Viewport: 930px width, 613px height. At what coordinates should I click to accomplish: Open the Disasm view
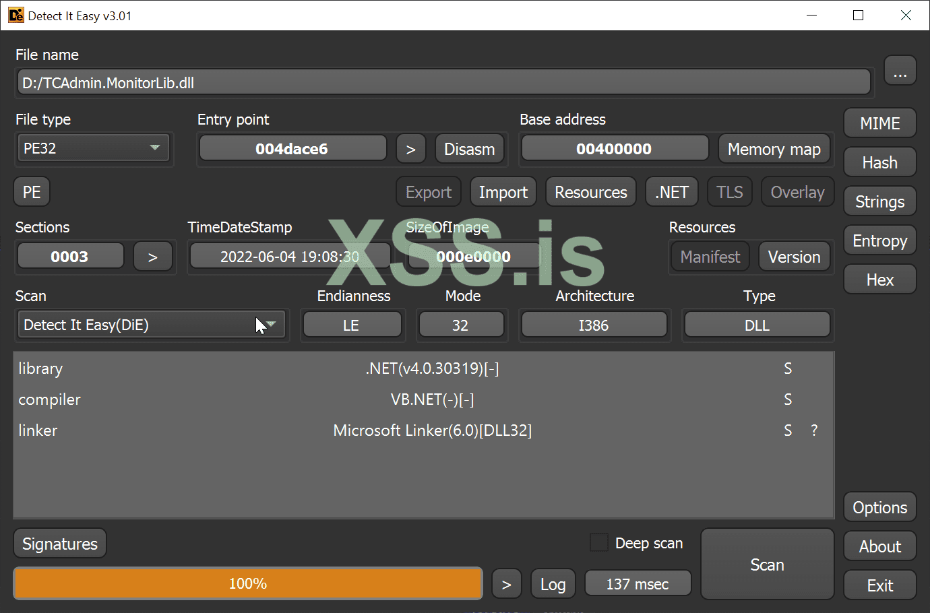click(x=470, y=149)
